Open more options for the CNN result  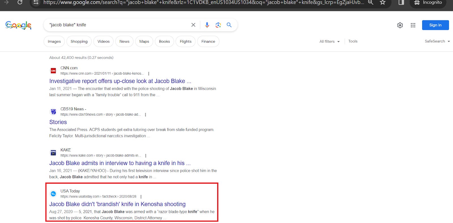click(149, 73)
